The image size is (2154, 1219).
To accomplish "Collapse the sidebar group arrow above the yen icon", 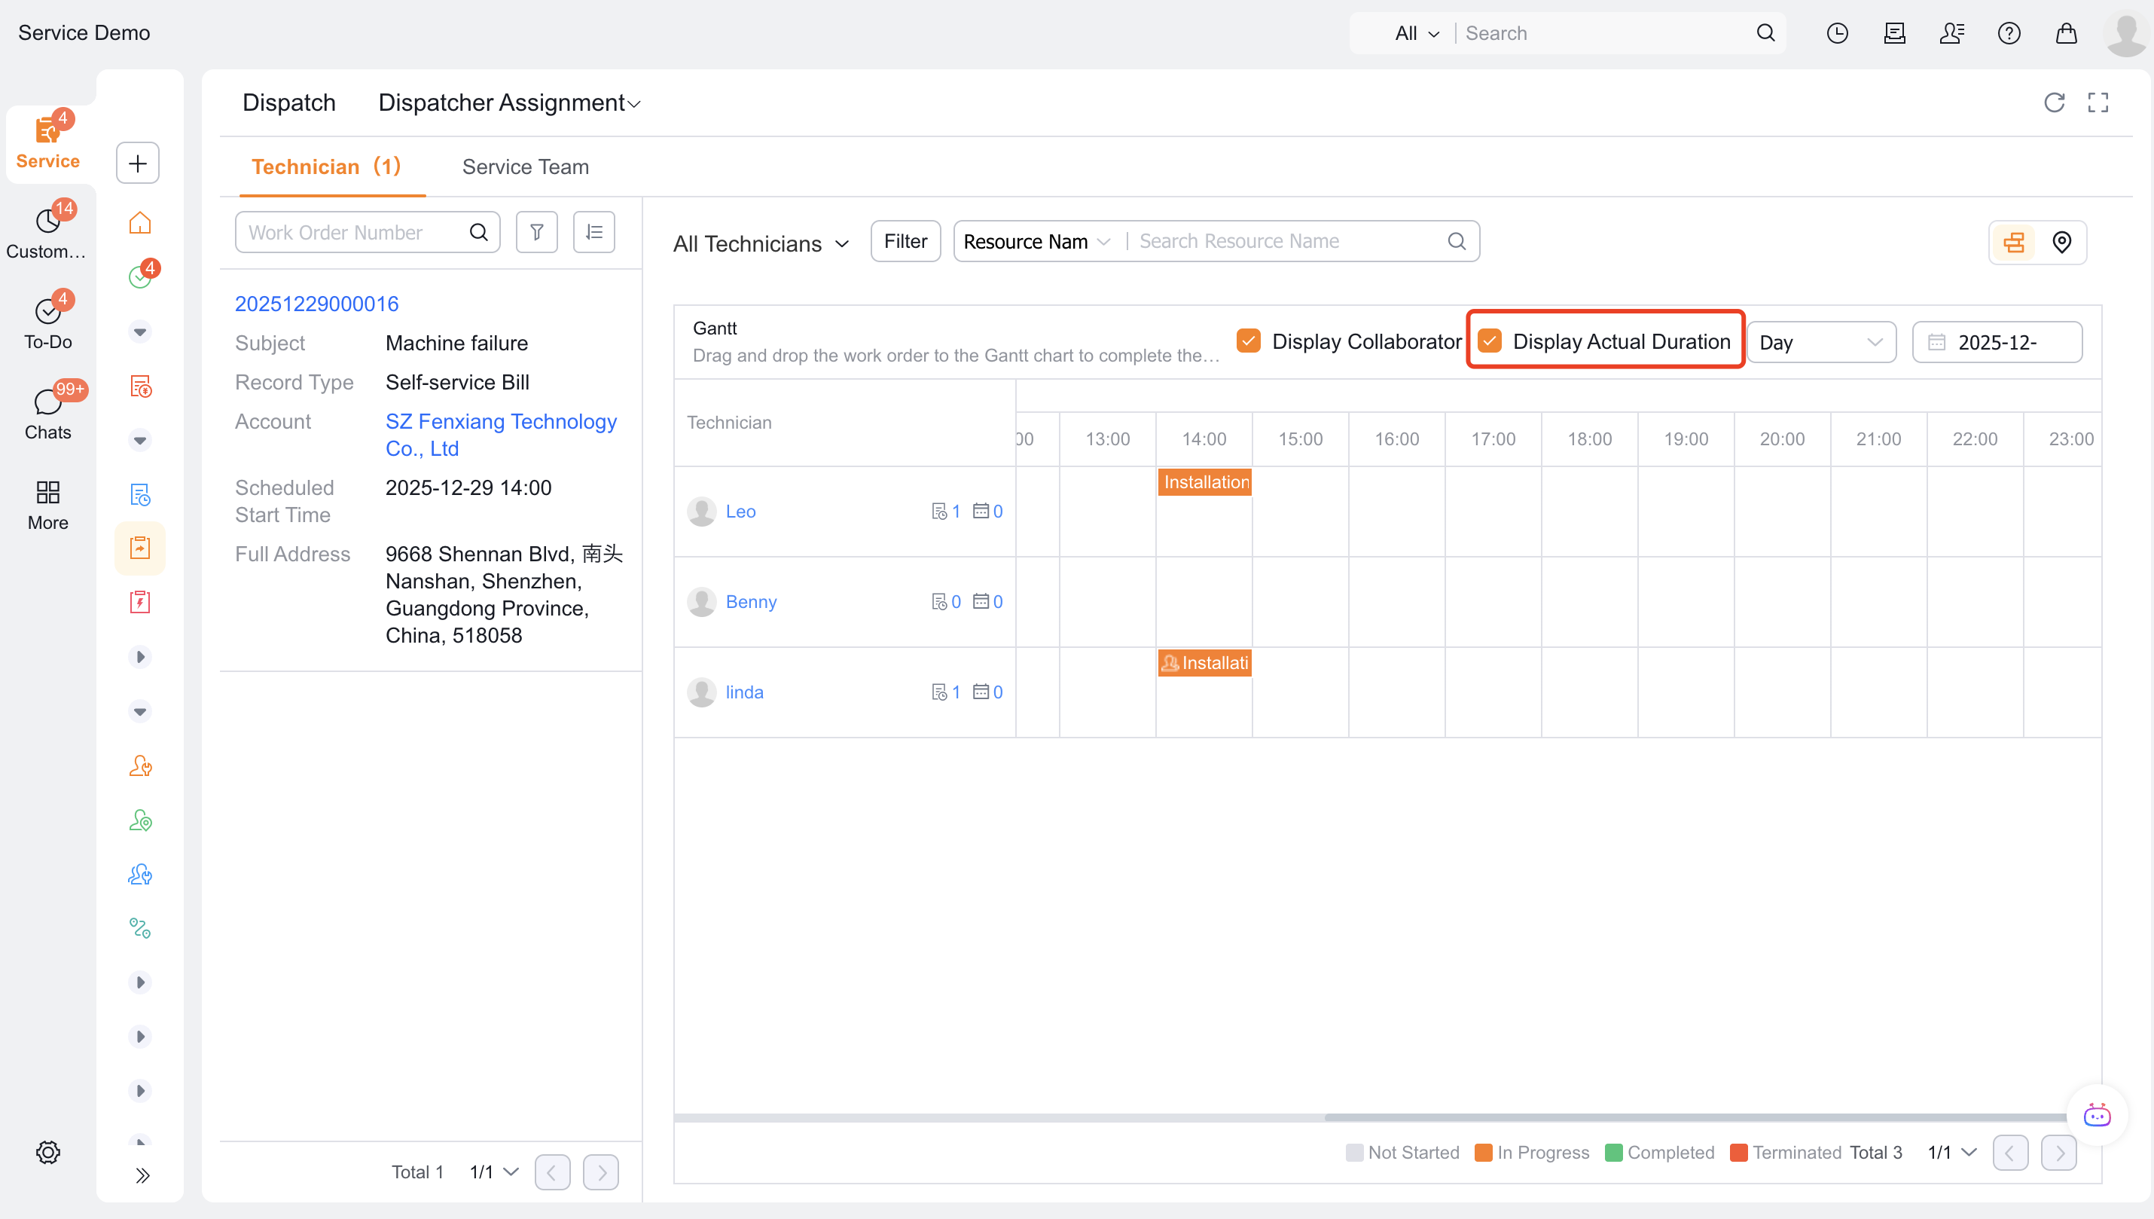I will [140, 331].
